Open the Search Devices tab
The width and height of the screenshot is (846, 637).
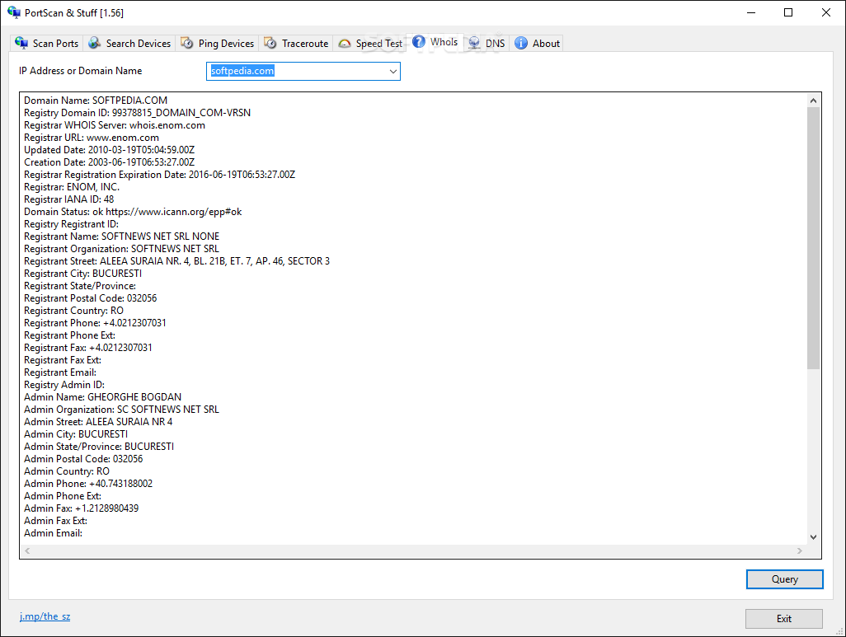[129, 43]
